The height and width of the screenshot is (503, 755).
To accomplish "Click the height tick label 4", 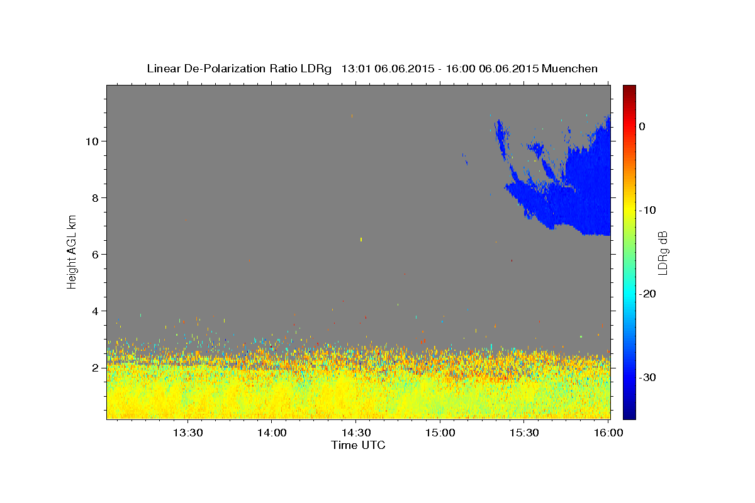I will click(96, 311).
